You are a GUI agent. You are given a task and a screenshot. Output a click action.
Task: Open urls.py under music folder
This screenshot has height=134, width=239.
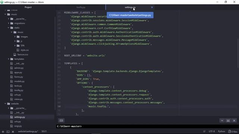tap(18, 95)
